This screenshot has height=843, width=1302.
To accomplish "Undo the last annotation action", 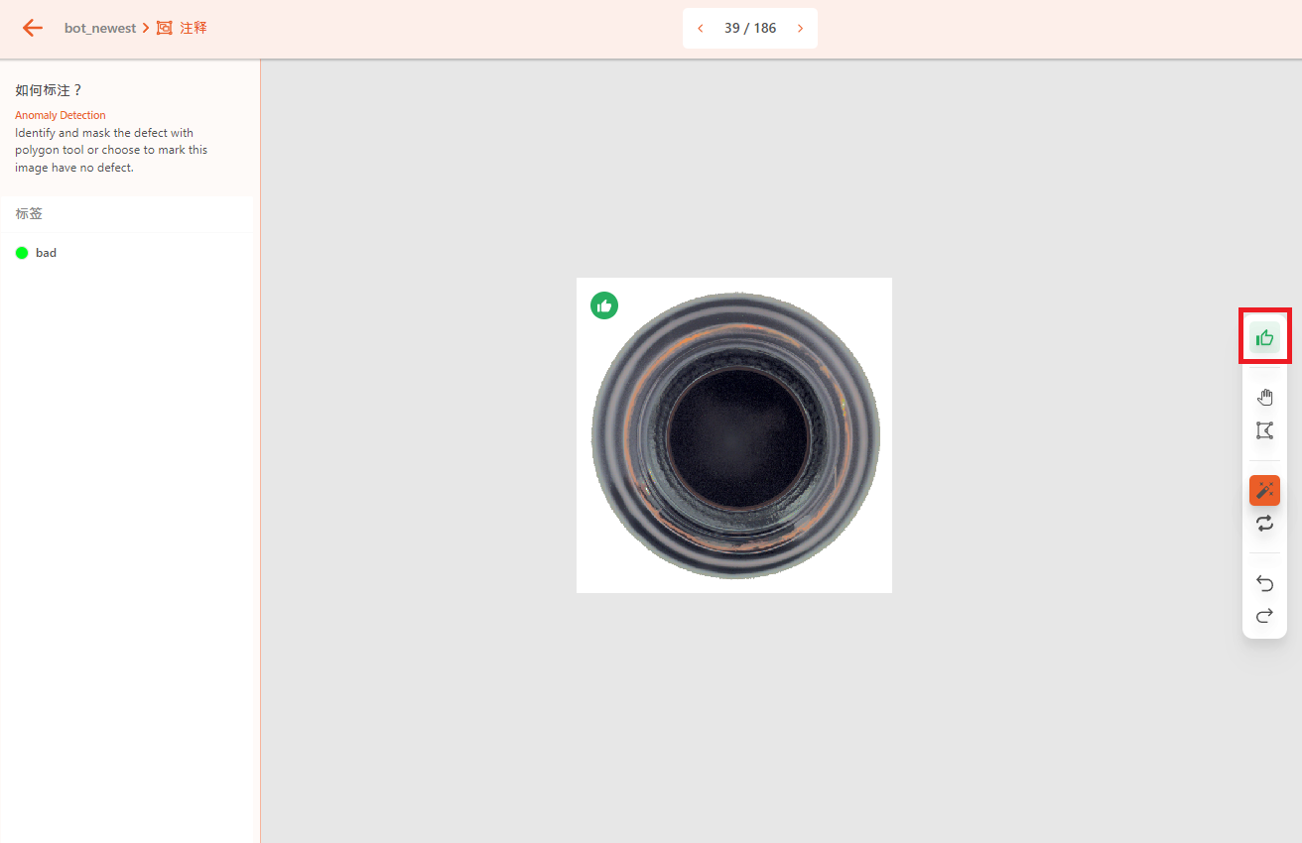I will pyautogui.click(x=1264, y=582).
